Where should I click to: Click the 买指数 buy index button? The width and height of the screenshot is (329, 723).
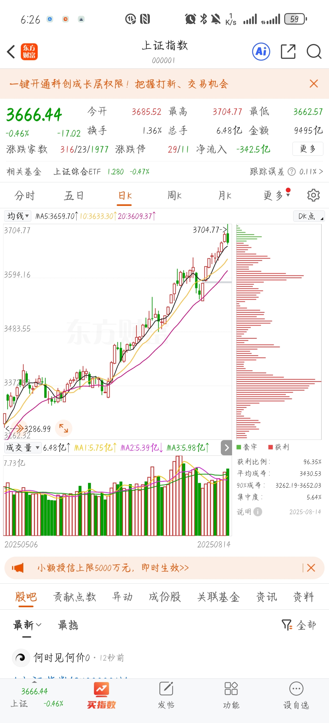pos(101,695)
